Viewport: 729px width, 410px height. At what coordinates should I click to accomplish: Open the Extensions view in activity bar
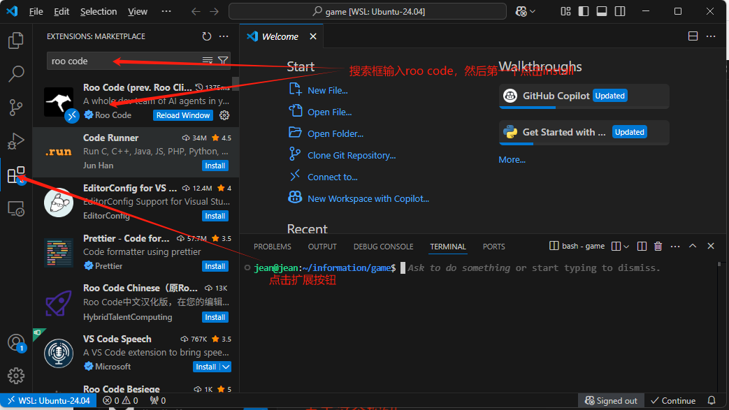[16, 175]
